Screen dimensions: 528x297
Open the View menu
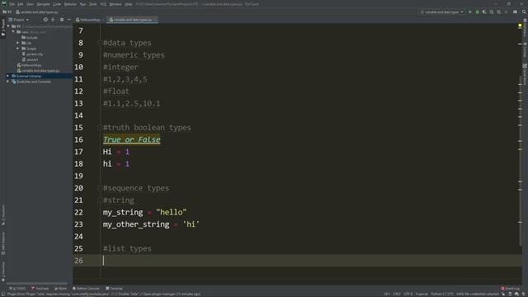30,4
